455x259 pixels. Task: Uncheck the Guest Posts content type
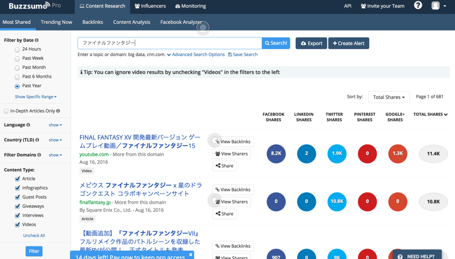coord(17,197)
